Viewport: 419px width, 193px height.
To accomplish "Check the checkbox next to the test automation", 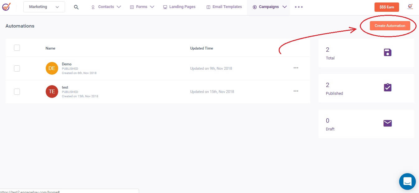I will [x=17, y=91].
